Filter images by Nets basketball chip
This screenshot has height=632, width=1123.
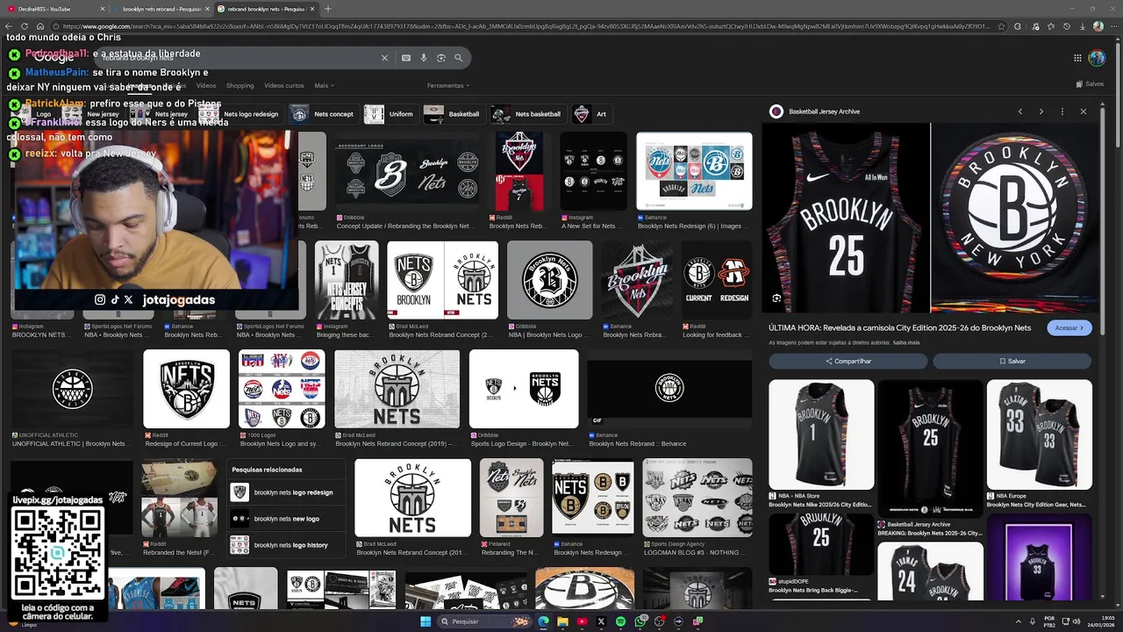(x=527, y=114)
